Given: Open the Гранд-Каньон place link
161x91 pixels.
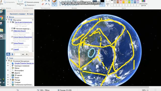Looking at the screenshot, I should coord(18,43).
